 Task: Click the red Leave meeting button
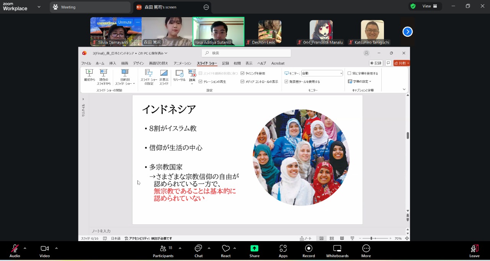tap(474, 251)
